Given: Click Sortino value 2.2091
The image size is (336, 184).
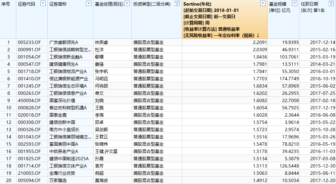Looking at the screenshot, I should [260, 42].
